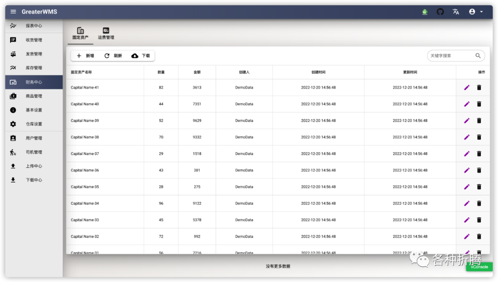Viewport: 498px width, 282px height.
Task: Open 收货管理 in the sidebar
Action: pyautogui.click(x=34, y=40)
